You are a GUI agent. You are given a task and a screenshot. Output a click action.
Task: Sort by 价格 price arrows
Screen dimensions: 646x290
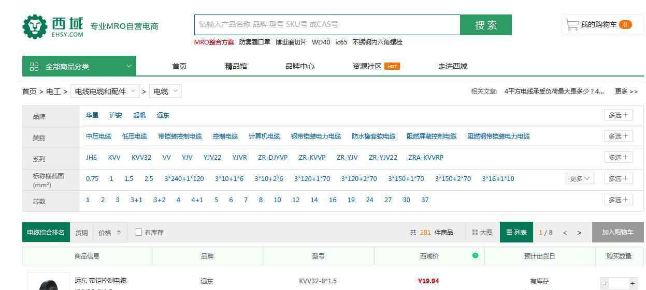click(119, 233)
